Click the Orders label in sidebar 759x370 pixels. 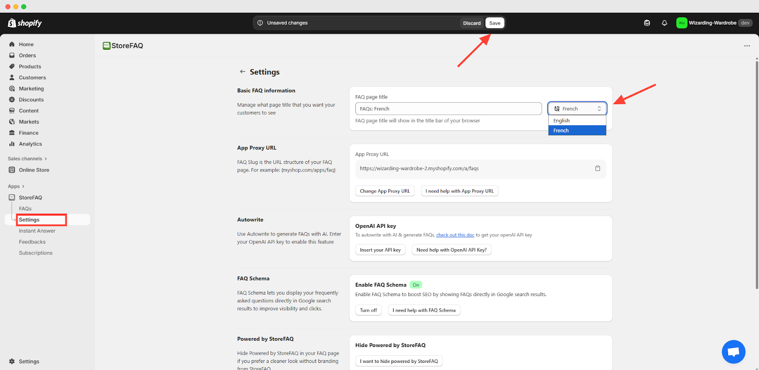[x=27, y=55]
